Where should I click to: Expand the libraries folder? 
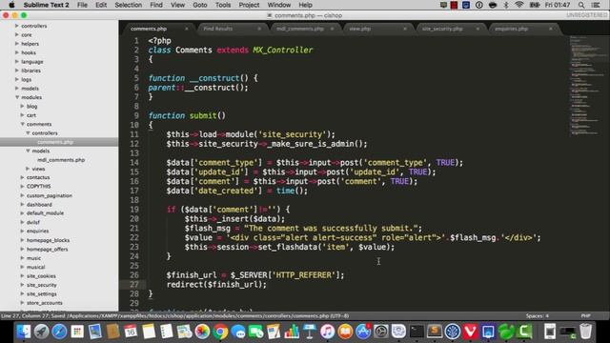pos(17,71)
